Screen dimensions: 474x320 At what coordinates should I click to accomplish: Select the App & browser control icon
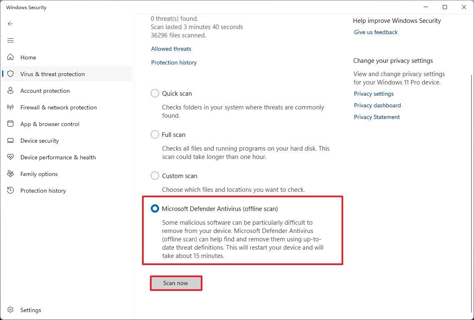click(x=10, y=124)
